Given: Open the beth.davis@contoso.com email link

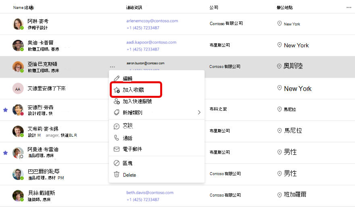Looking at the screenshot, I should (x=150, y=192).
